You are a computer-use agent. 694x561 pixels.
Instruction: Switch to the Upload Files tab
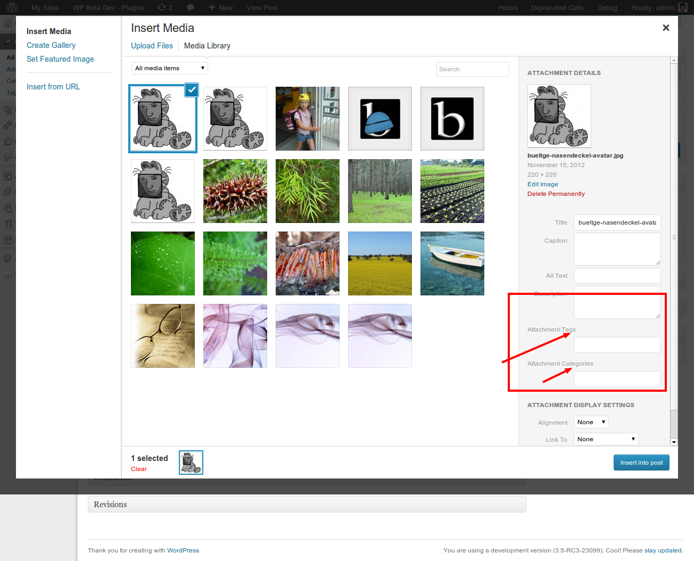point(152,46)
